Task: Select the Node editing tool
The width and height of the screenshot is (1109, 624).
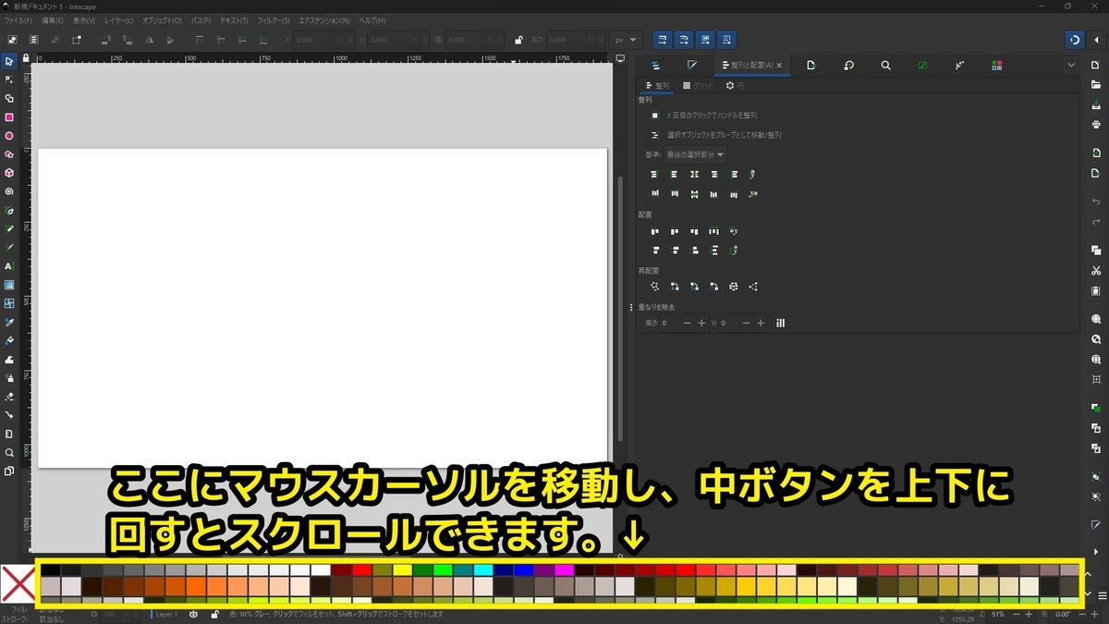Action: [10, 81]
